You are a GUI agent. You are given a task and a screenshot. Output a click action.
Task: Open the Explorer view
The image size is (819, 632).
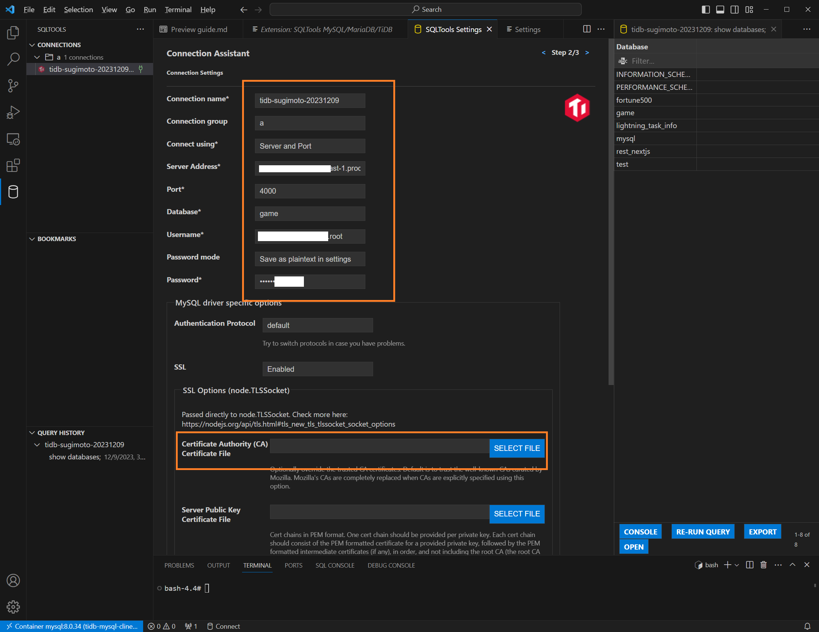[13, 33]
